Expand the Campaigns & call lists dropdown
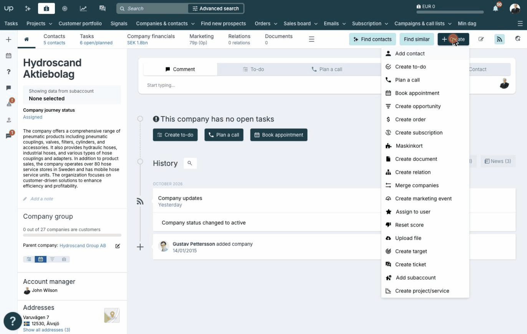Screen dimensions: 527x334 click(x=423, y=23)
